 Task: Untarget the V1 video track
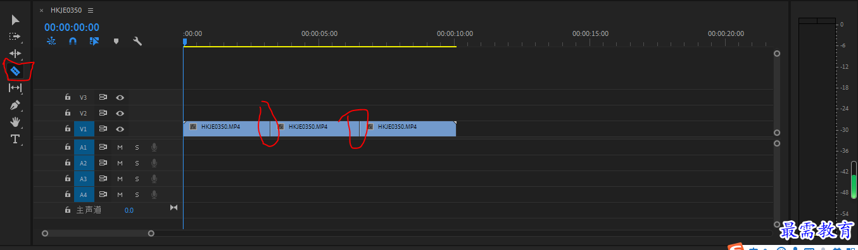point(84,129)
